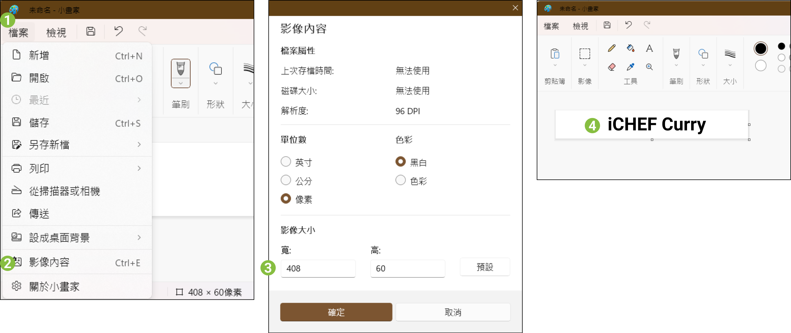The width and height of the screenshot is (791, 333).
Task: Select the Pencil tool in right window
Action: [x=611, y=48]
